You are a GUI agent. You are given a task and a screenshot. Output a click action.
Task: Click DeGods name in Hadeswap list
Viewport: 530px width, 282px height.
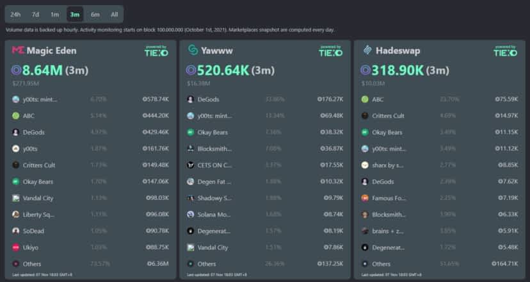click(x=383, y=181)
